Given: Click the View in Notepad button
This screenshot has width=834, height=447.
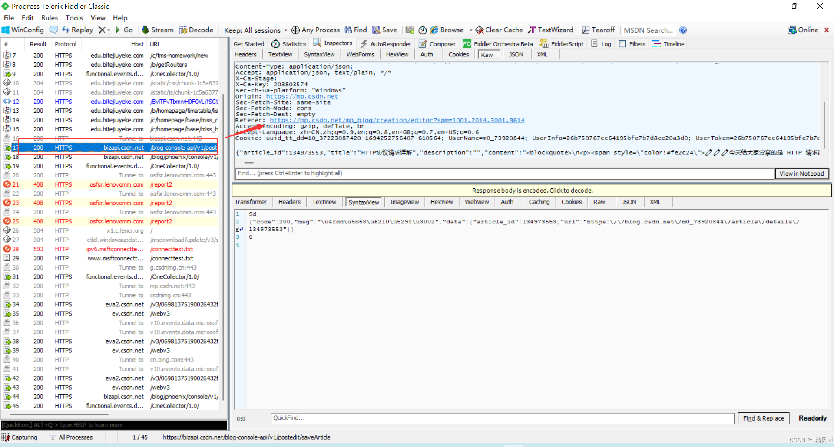Looking at the screenshot, I should click(x=801, y=174).
